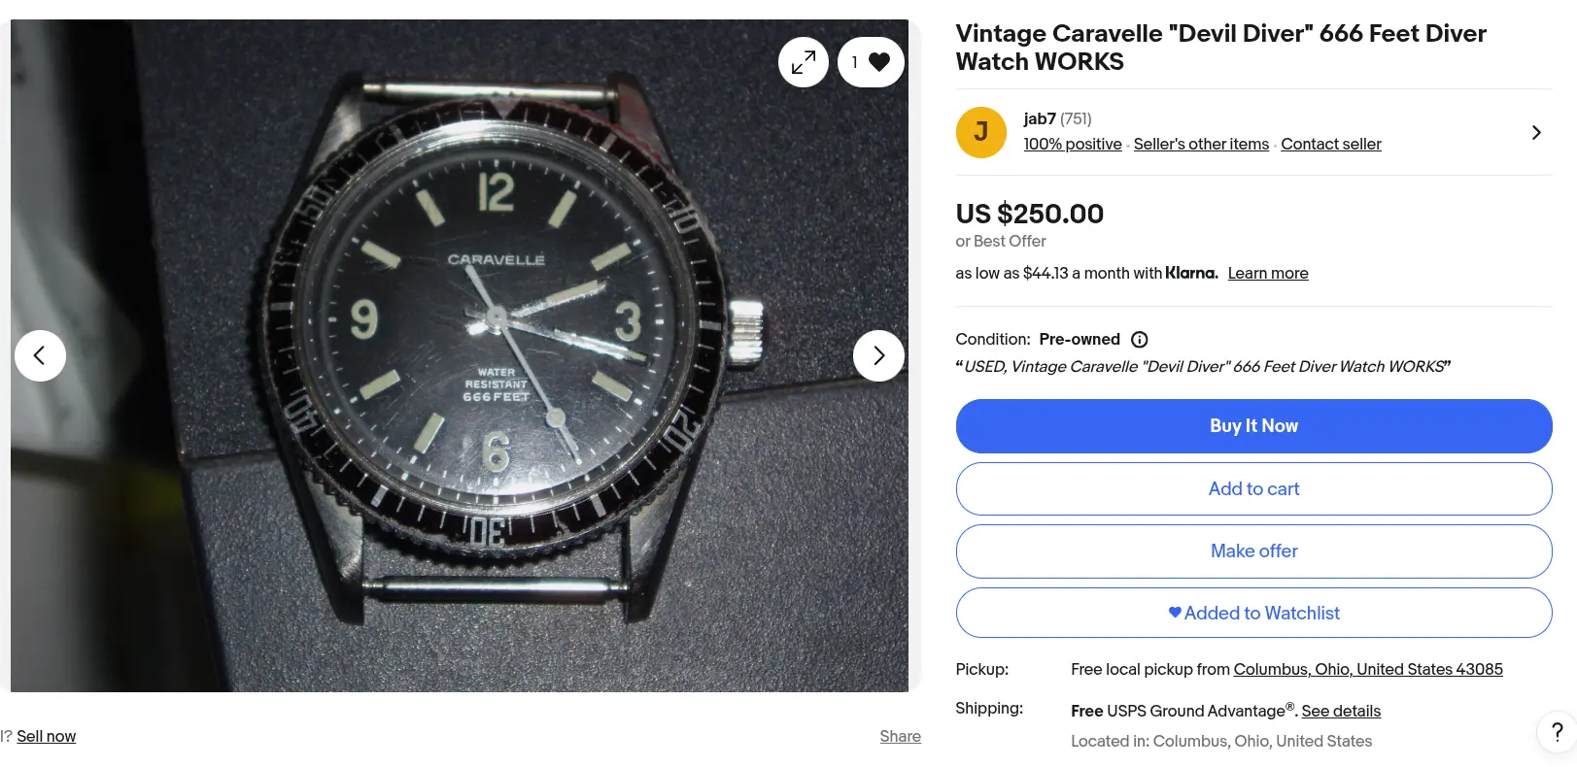
Task: Click the Add to cart button
Action: pos(1253,488)
